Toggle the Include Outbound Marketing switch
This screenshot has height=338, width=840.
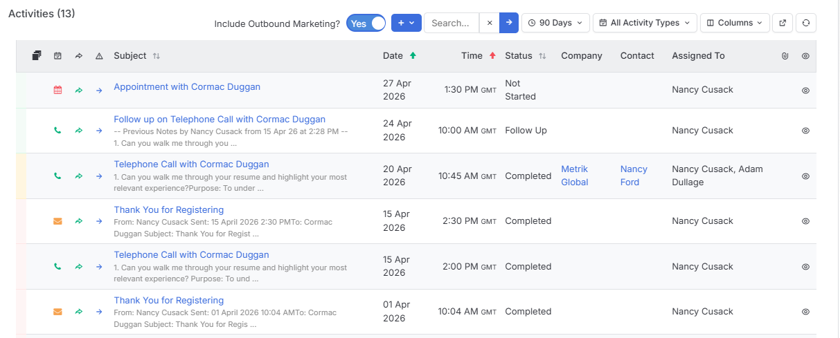(366, 24)
